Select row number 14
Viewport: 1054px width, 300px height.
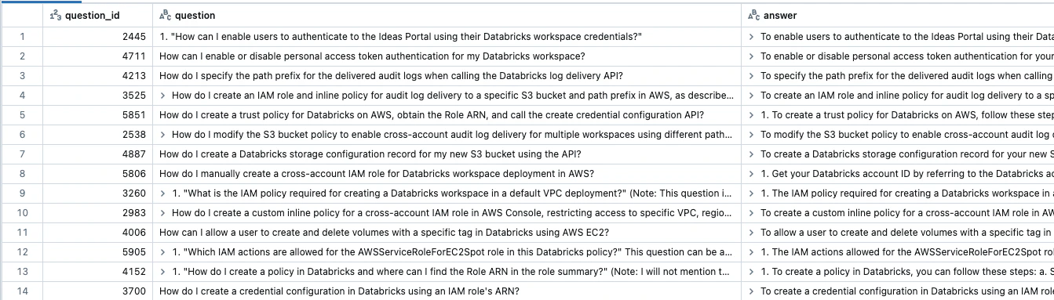tap(21, 291)
